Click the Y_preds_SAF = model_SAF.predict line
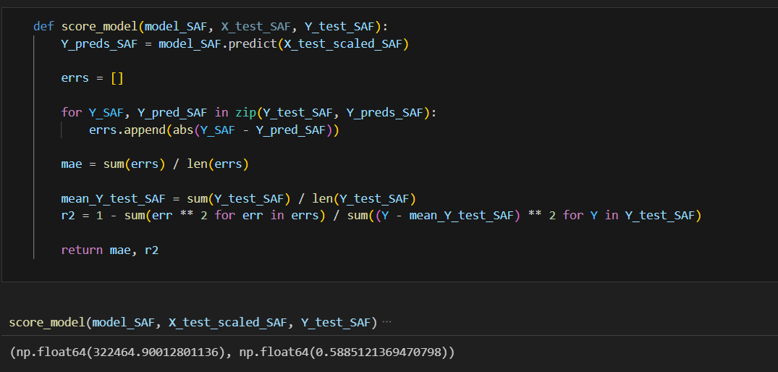The height and width of the screenshot is (372, 778). (x=234, y=44)
